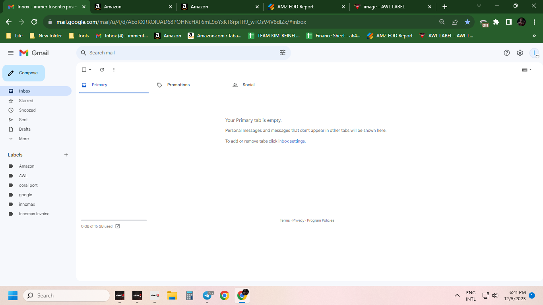Open the Privacy link

[x=298, y=220]
